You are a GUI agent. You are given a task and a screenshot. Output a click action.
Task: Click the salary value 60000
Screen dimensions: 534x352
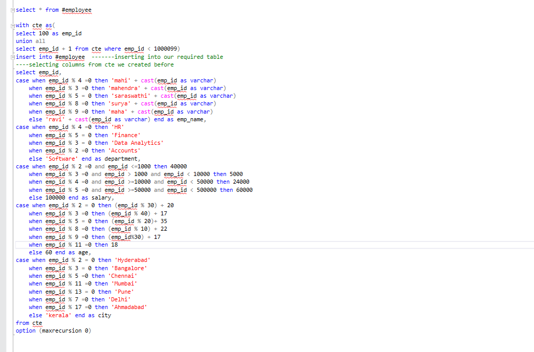244,190
